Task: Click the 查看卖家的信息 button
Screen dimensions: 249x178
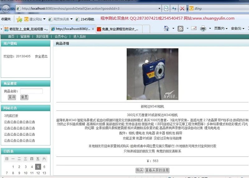Action: tap(157, 170)
